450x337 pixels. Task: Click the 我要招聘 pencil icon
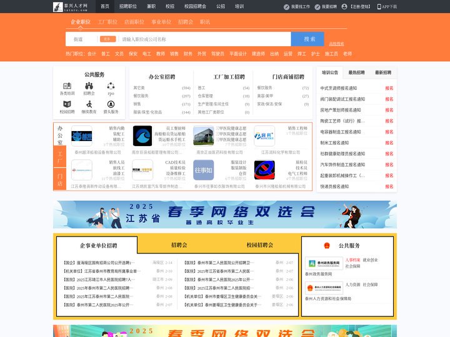coord(317,7)
